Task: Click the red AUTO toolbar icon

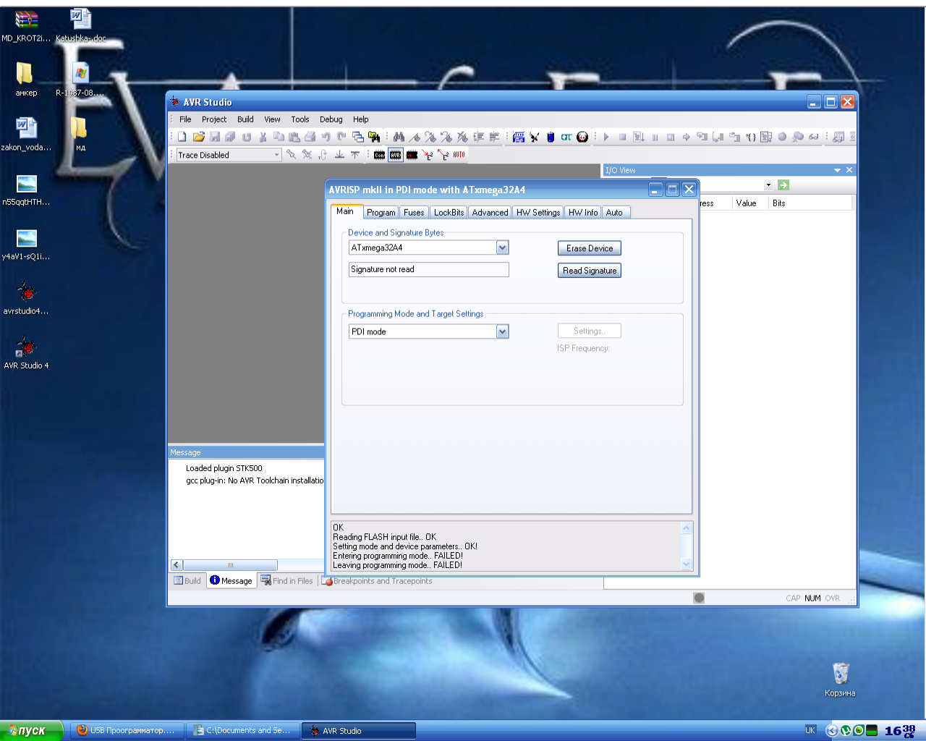Action: 459,154
